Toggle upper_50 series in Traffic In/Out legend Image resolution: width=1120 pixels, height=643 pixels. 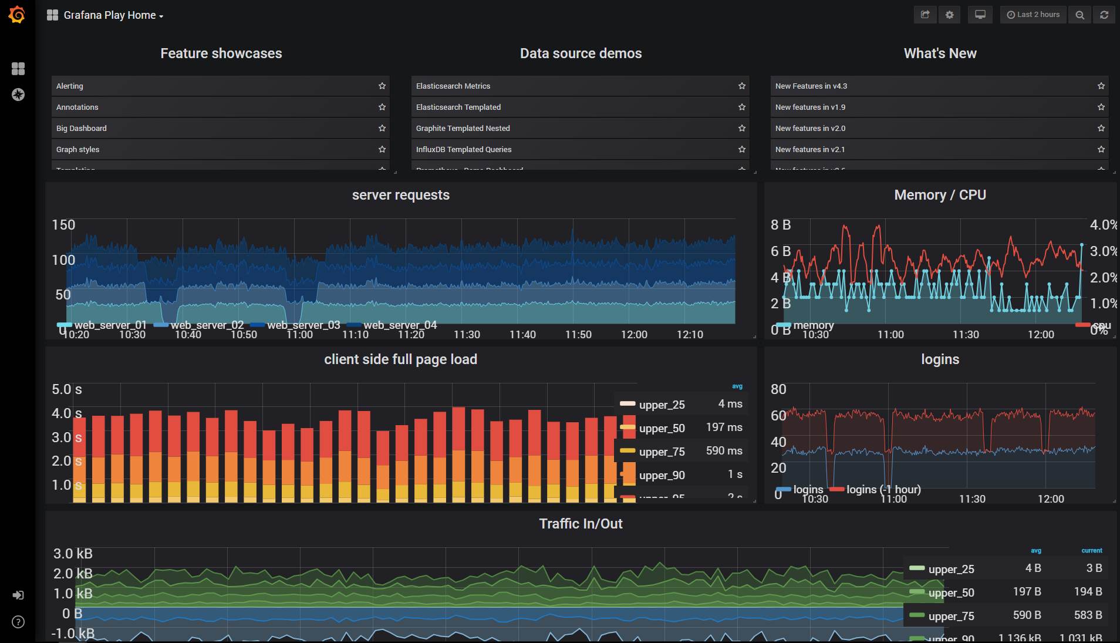[952, 592]
